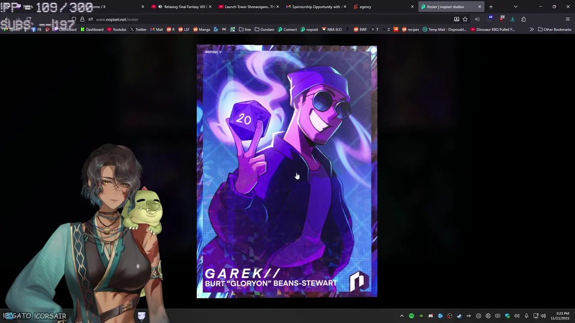Click the save page icon beside bookmark star

(x=456, y=19)
